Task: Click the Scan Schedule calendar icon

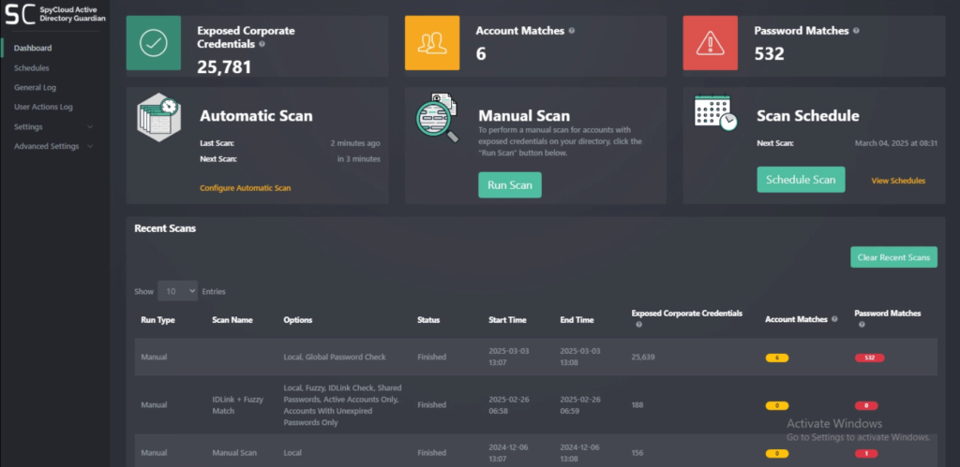Action: pos(714,115)
